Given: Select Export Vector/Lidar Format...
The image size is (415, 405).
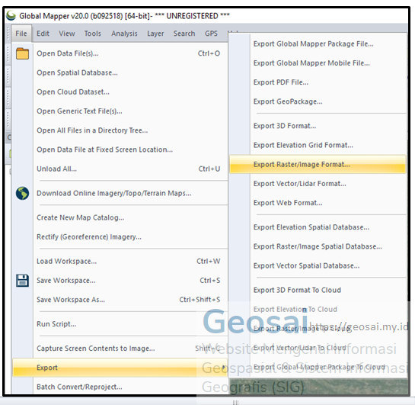Looking at the screenshot, I should [x=318, y=183].
